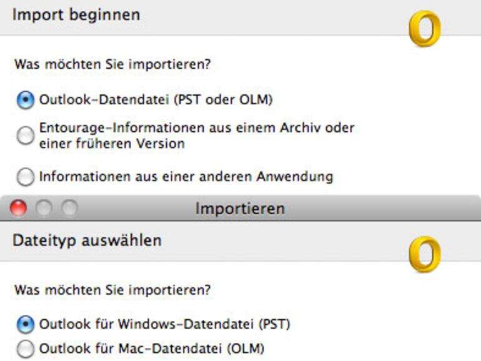Click the Import beginnen heading
The width and height of the screenshot is (481, 361).
pyautogui.click(x=76, y=14)
